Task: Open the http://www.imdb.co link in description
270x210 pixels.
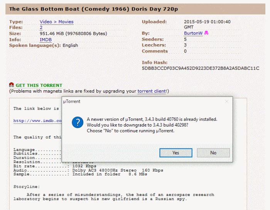Action: pyautogui.click(x=37, y=121)
